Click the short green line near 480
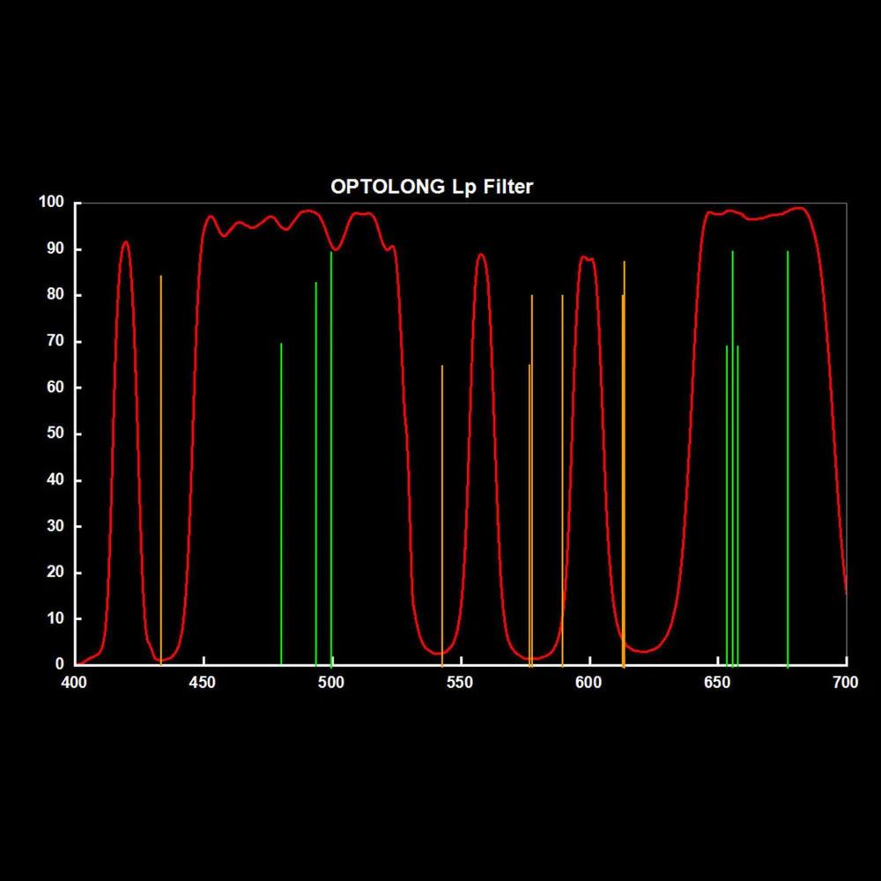 281,504
